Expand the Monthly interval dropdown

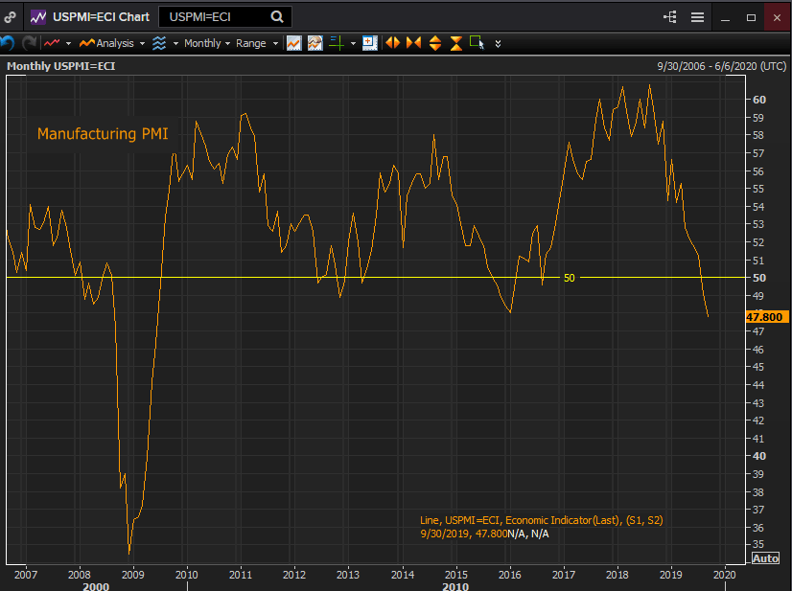pos(206,43)
